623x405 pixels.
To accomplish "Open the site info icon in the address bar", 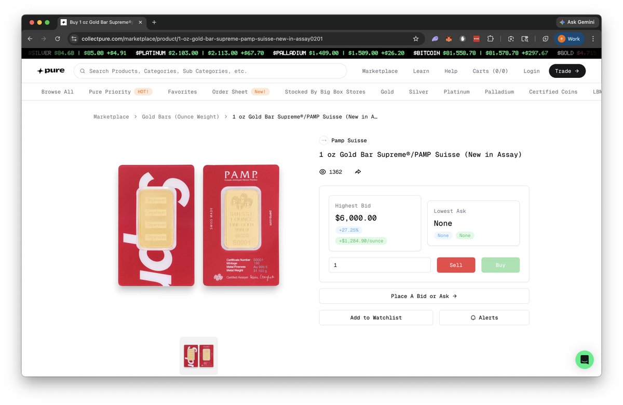I will (x=74, y=38).
